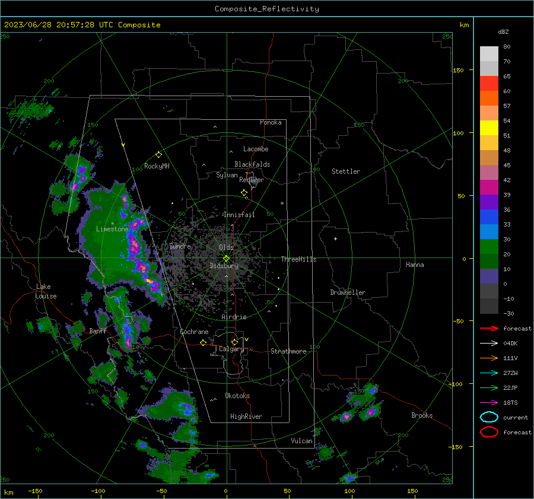Viewport: 534px width, 499px height.
Task: Click the 'Sundre' city label
Action: click(180, 246)
